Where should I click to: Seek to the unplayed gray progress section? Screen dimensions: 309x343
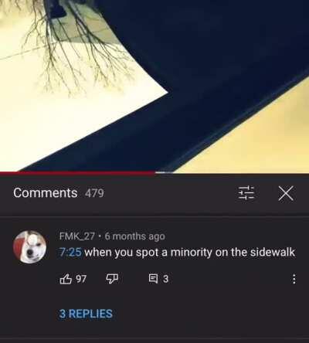pos(232,173)
